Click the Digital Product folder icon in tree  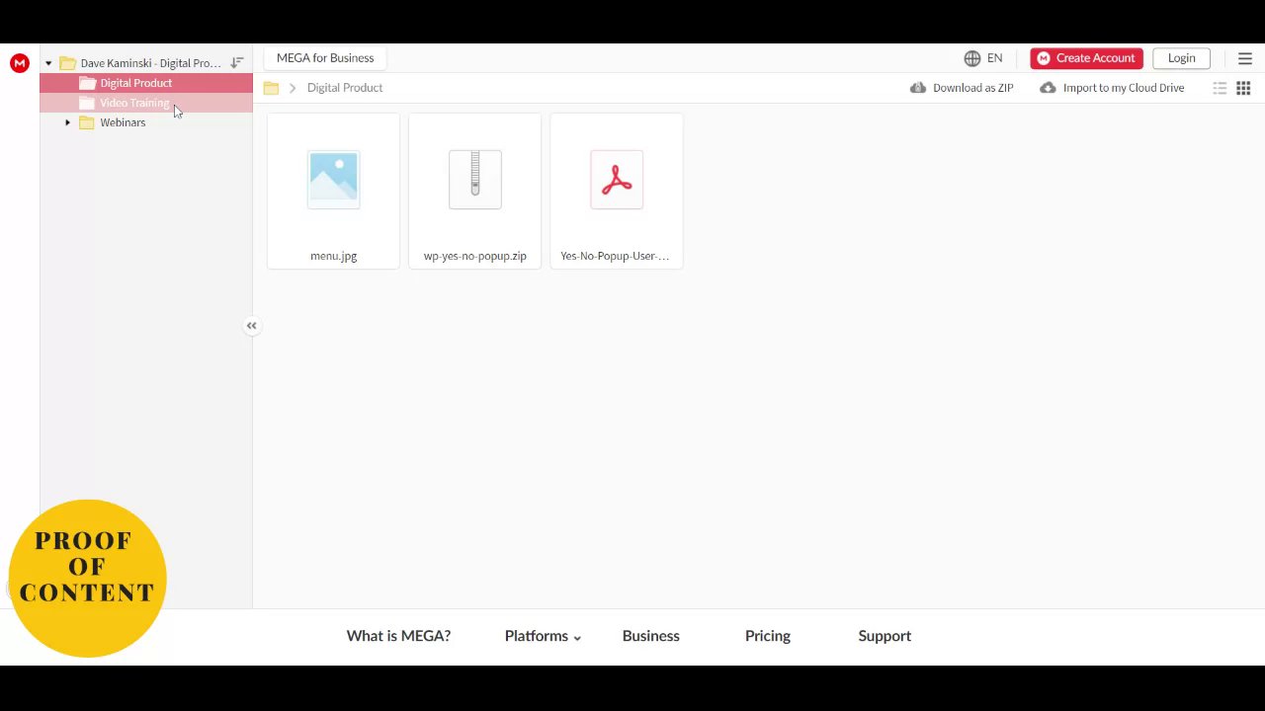click(87, 83)
